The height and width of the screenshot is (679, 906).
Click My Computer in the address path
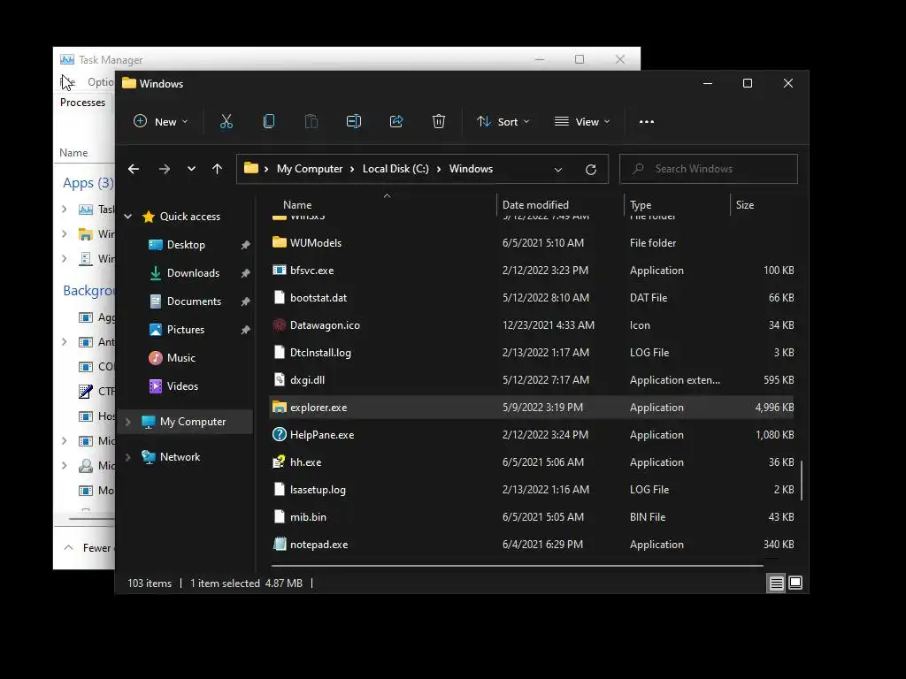[x=309, y=169]
